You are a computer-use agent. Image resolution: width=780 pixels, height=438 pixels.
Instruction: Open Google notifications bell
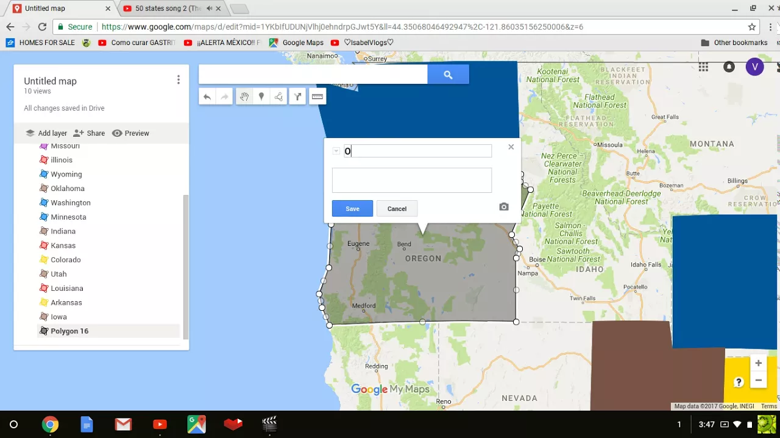pyautogui.click(x=729, y=67)
